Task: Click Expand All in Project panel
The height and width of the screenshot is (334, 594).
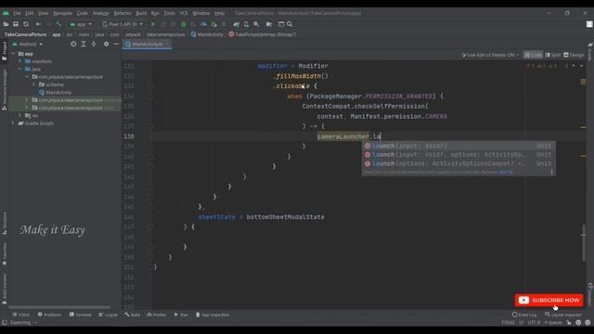Action: 84,44
